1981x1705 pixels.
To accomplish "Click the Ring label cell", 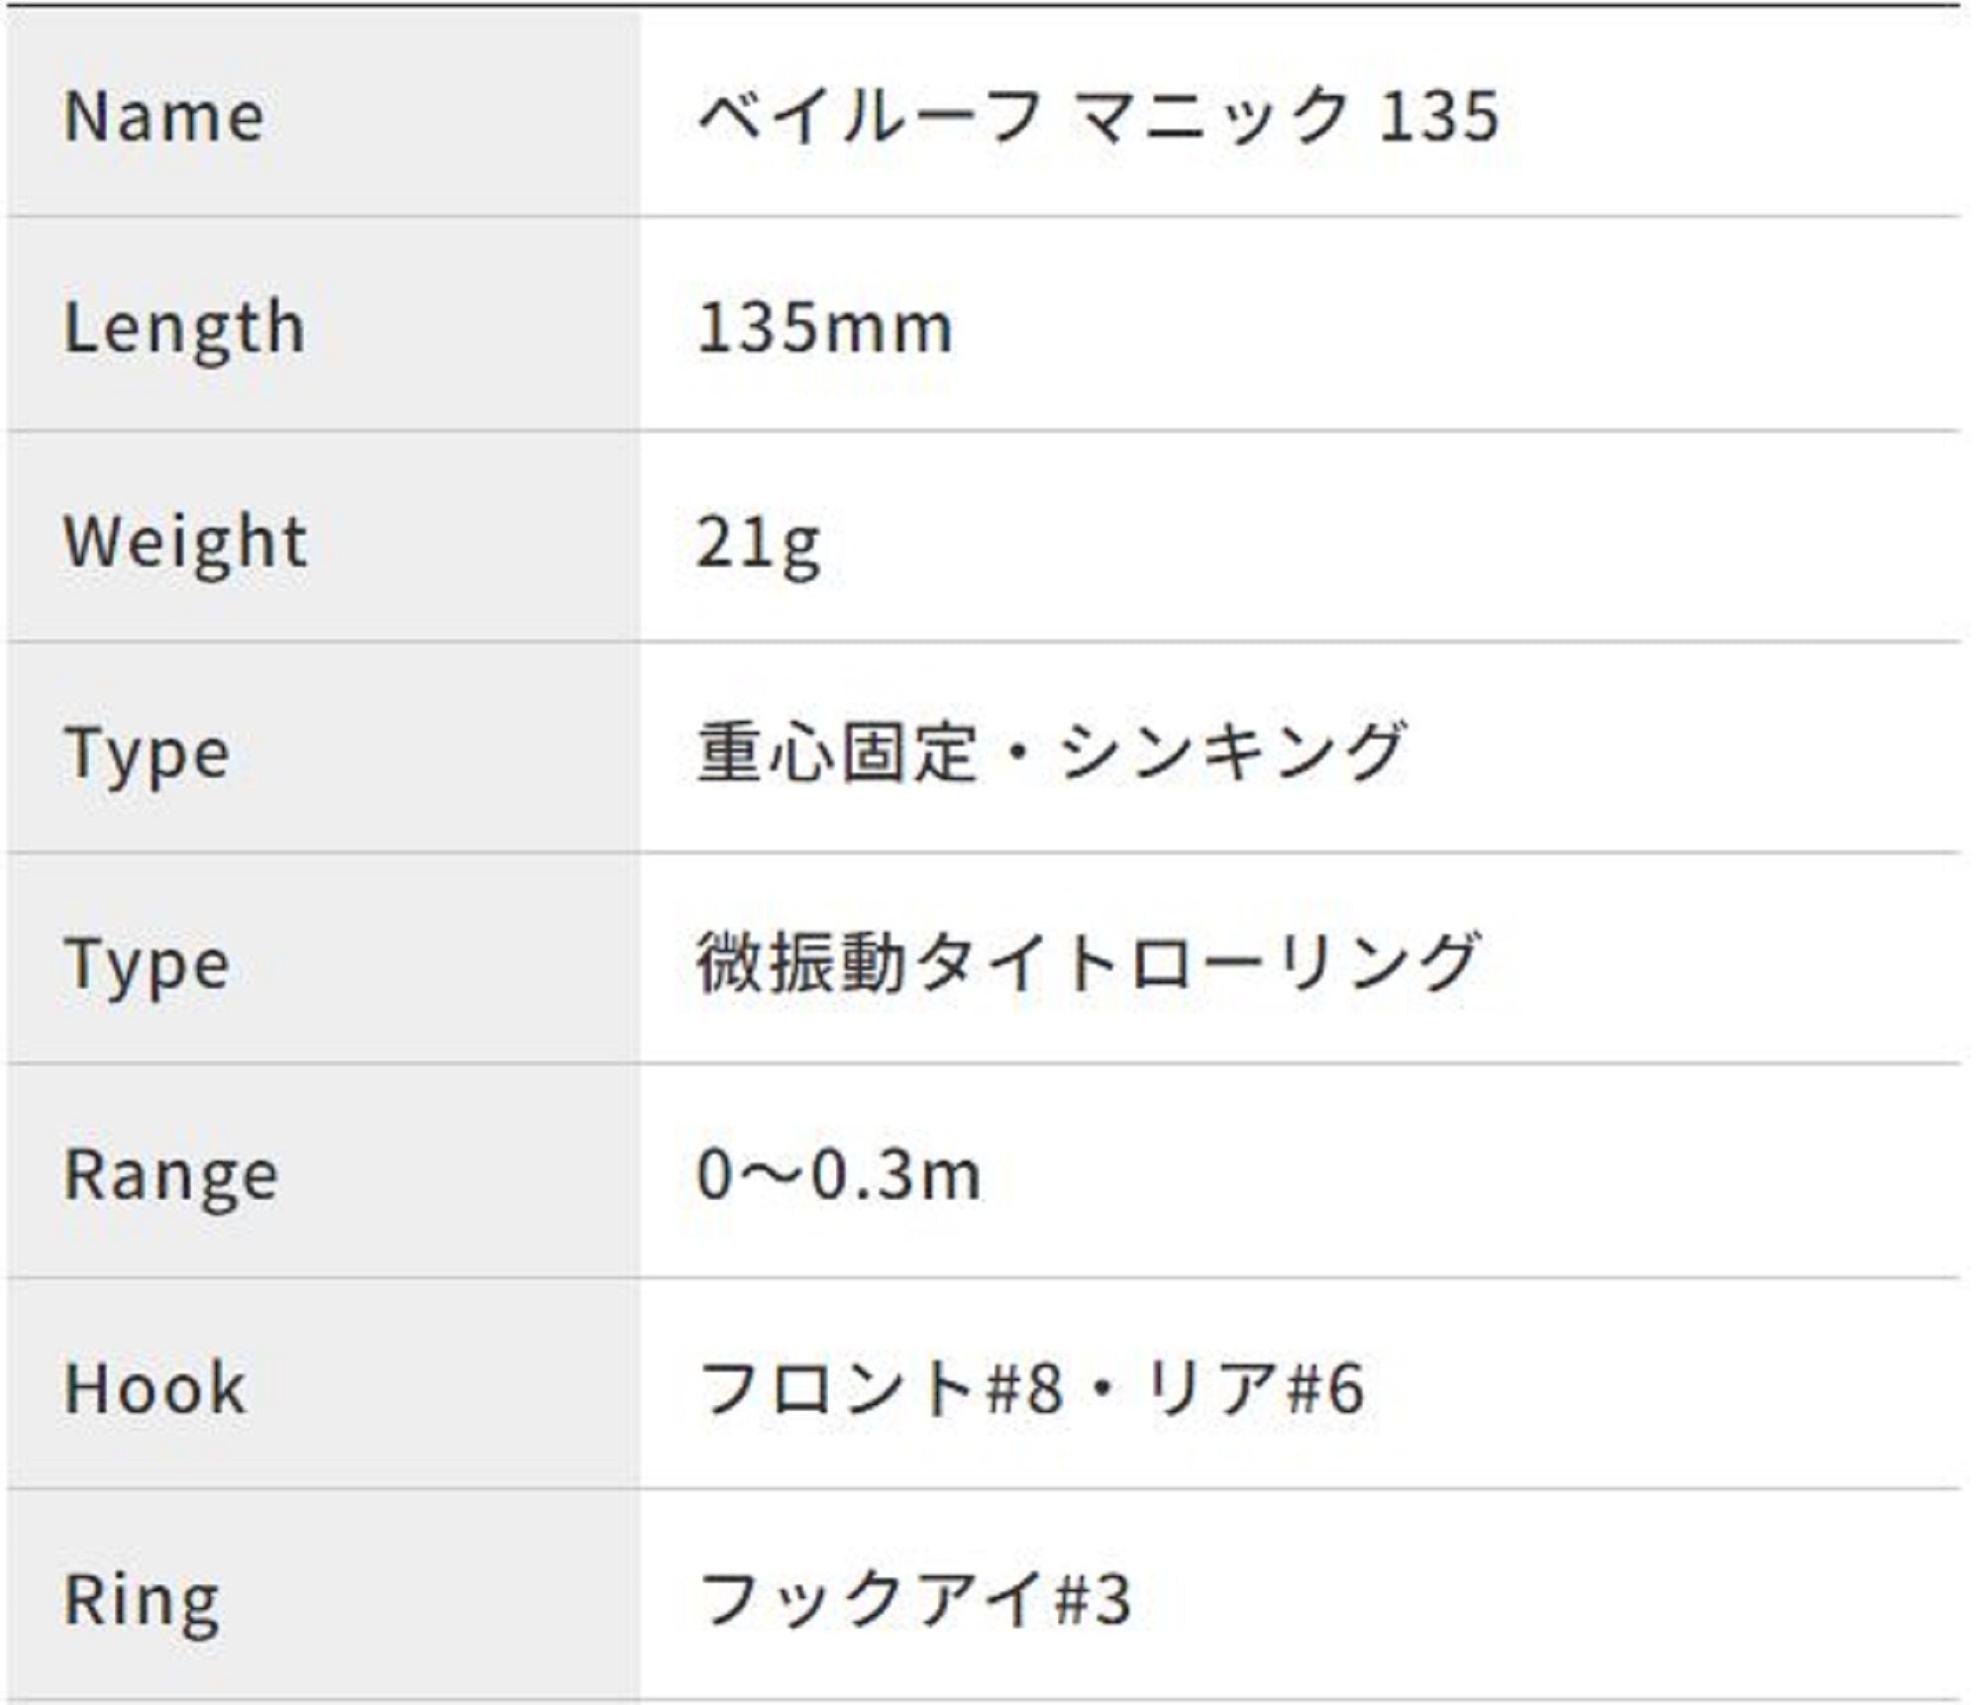I will [142, 1600].
